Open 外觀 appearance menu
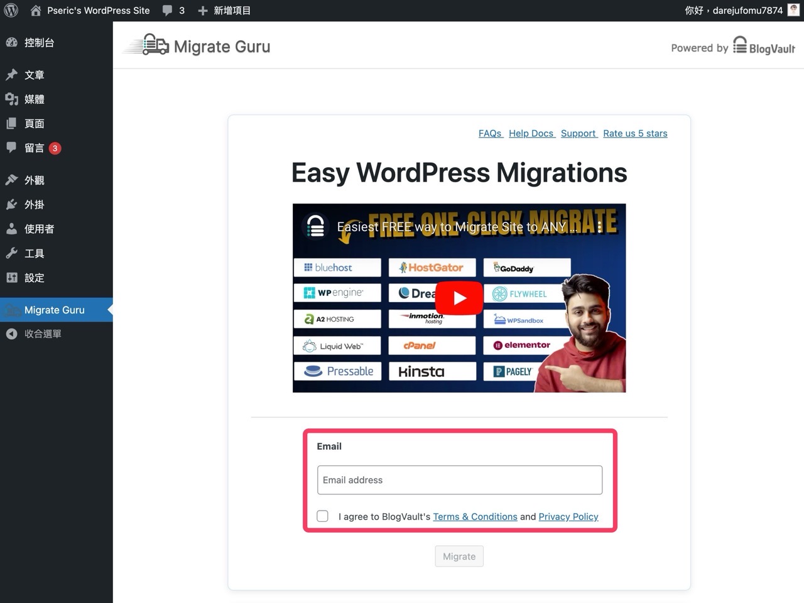 [x=35, y=180]
